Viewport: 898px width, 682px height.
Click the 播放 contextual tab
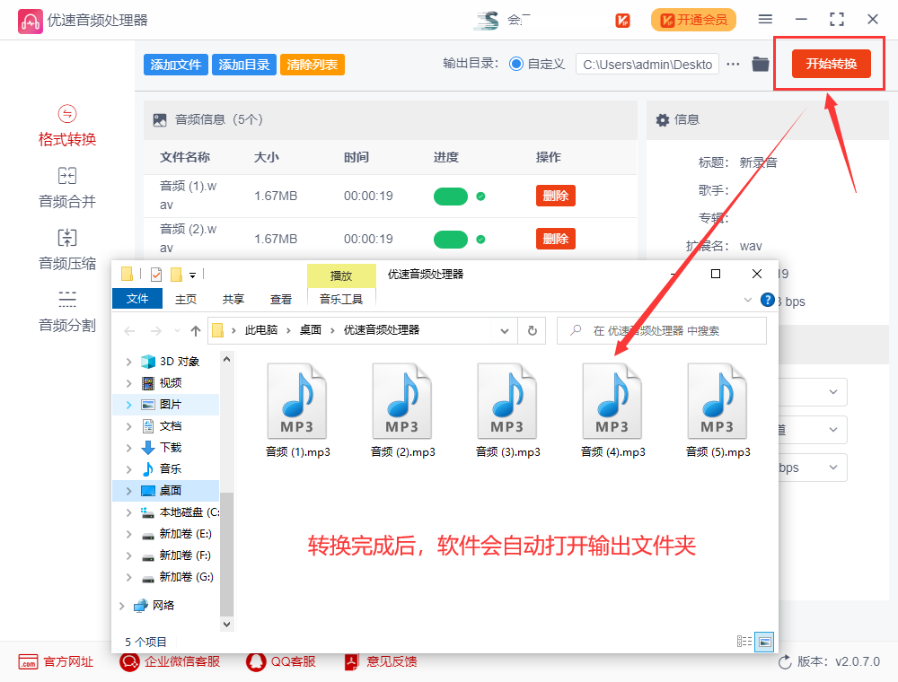(341, 275)
